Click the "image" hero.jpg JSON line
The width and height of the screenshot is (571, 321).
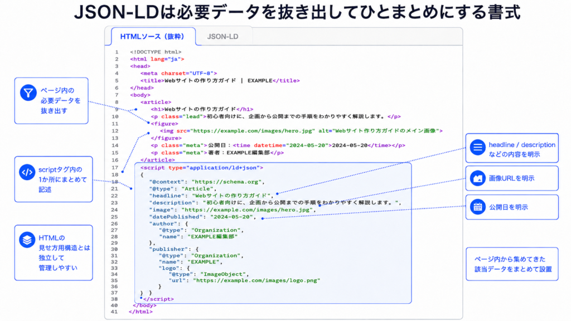(233, 210)
